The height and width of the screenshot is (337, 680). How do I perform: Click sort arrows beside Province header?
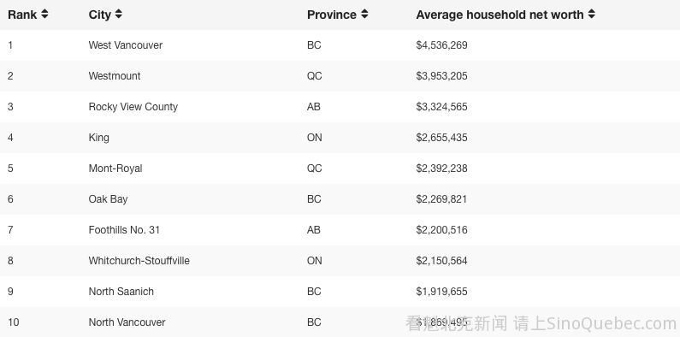[x=364, y=15]
